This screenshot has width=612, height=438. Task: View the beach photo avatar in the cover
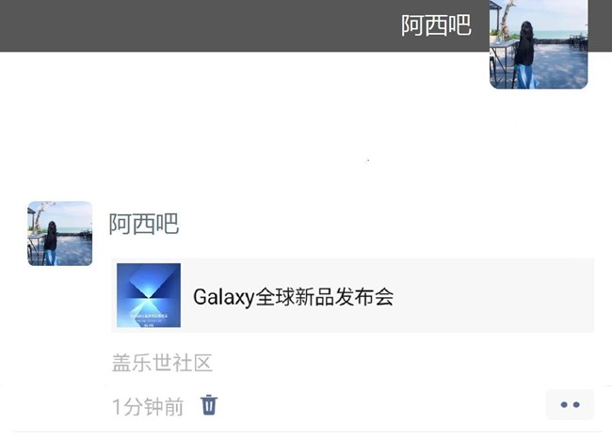539,44
